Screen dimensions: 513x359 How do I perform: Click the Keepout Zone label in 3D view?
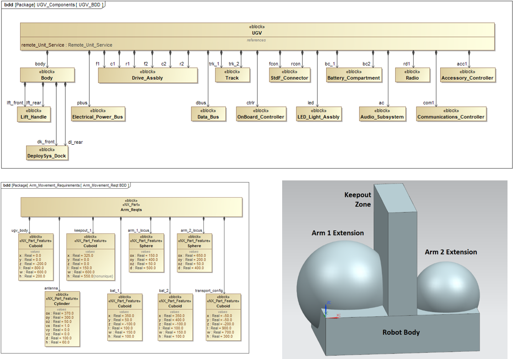click(x=358, y=200)
